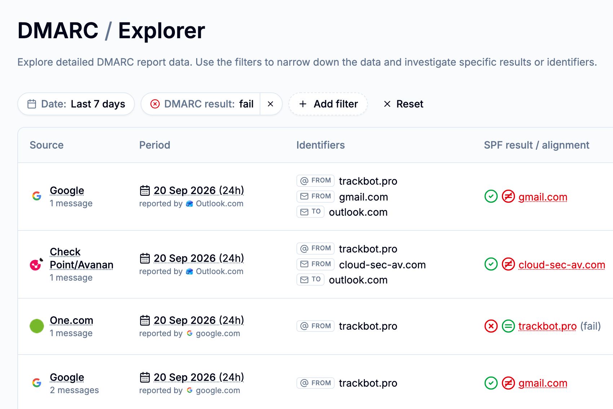Click google.com reporter icon in One.com row
This screenshot has height=409, width=613.
click(189, 333)
